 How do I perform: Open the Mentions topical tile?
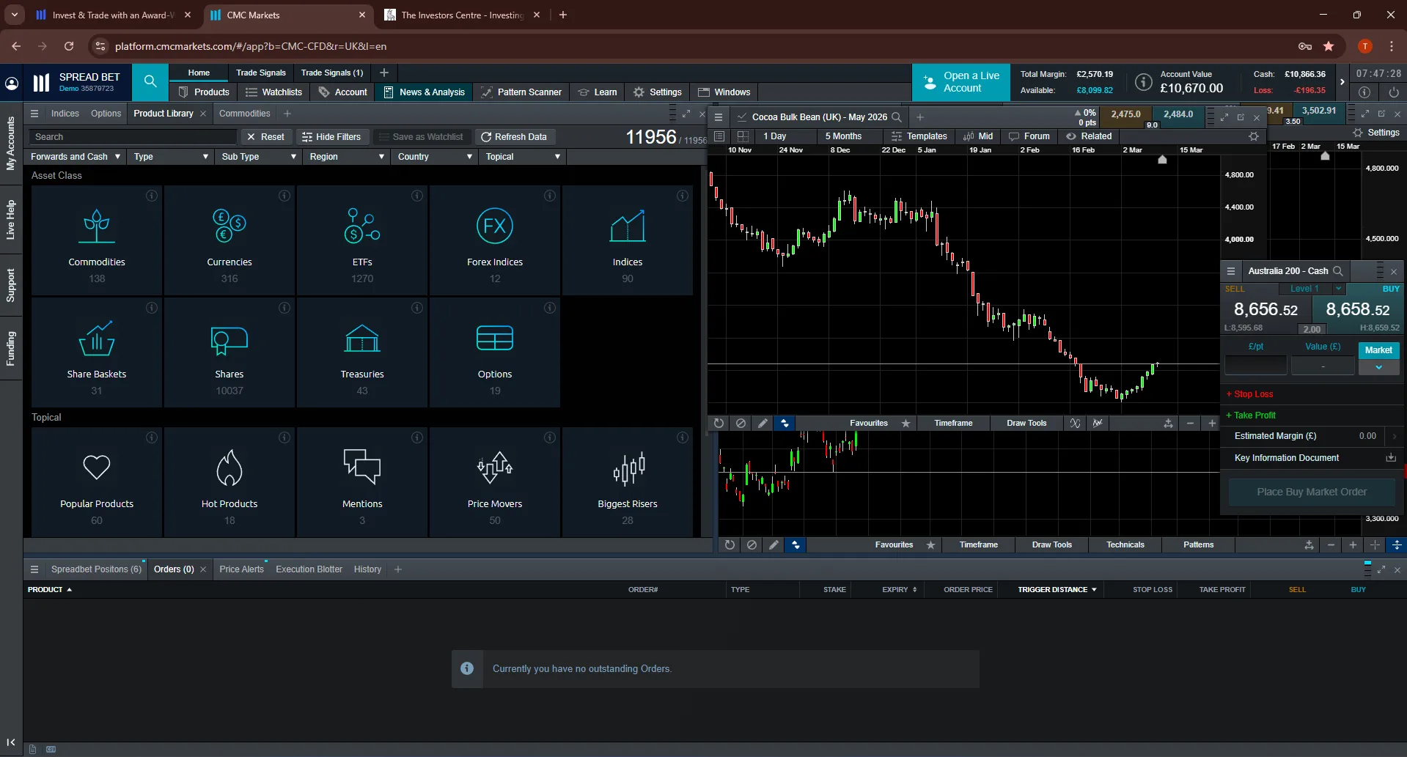tap(362, 482)
